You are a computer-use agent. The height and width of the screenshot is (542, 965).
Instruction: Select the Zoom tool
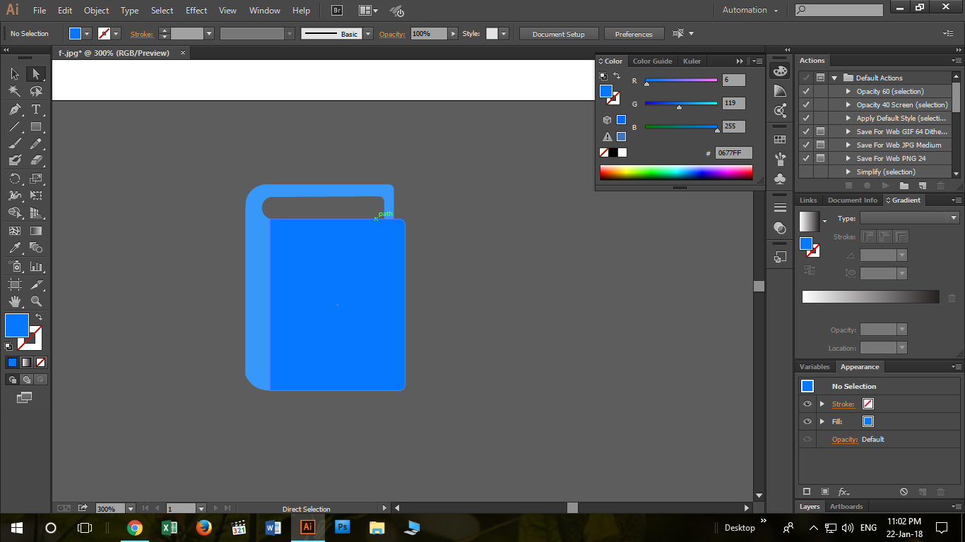click(x=36, y=301)
